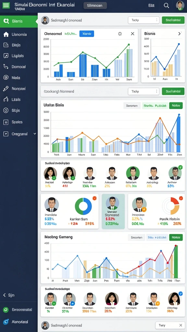This screenshot has height=332, width=187.
Task: Open the hamburger menu in the header
Action: 6,5
